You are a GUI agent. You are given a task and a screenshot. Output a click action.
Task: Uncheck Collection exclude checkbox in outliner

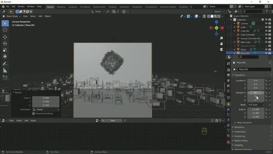pos(263,20)
